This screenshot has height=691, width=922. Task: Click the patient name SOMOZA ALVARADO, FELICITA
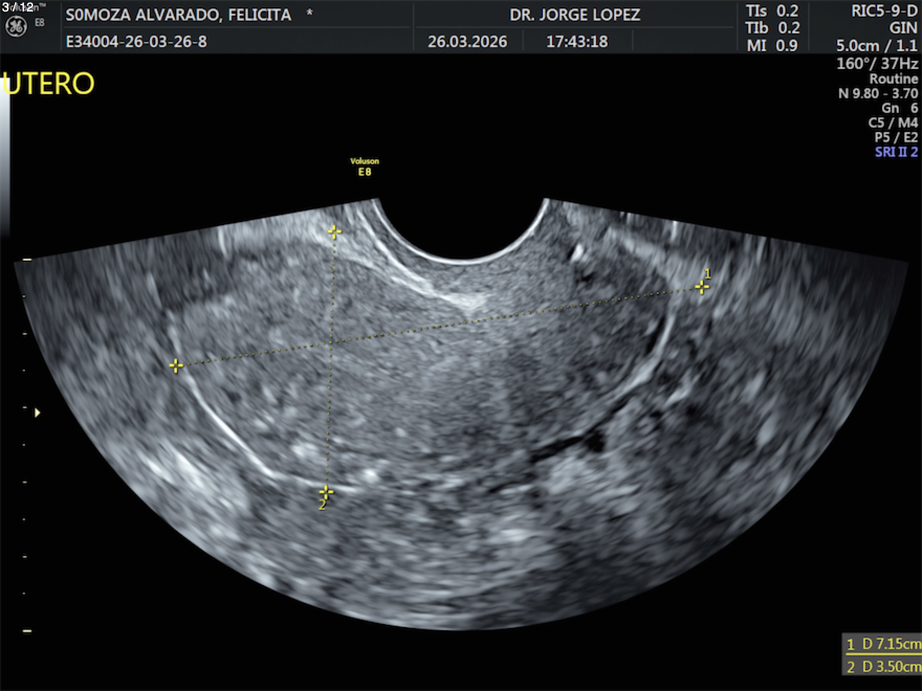point(178,15)
